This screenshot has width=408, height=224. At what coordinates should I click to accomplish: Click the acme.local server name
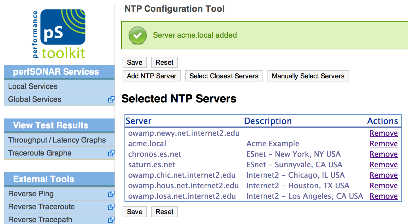coord(147,144)
